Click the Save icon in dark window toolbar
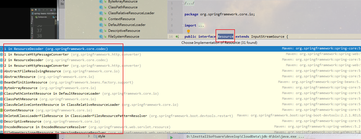Viewport: 361px width, 139px height. [36, 10]
